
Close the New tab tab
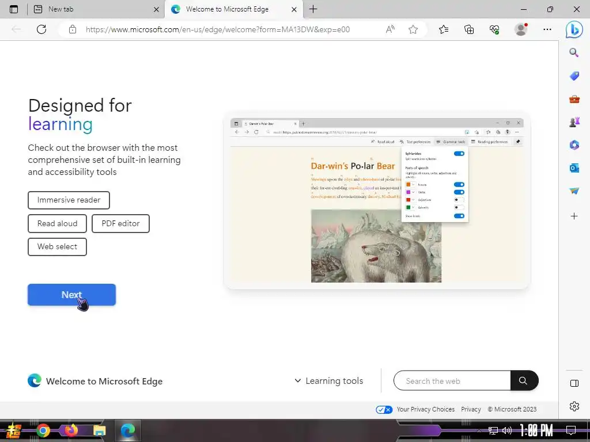click(x=156, y=9)
